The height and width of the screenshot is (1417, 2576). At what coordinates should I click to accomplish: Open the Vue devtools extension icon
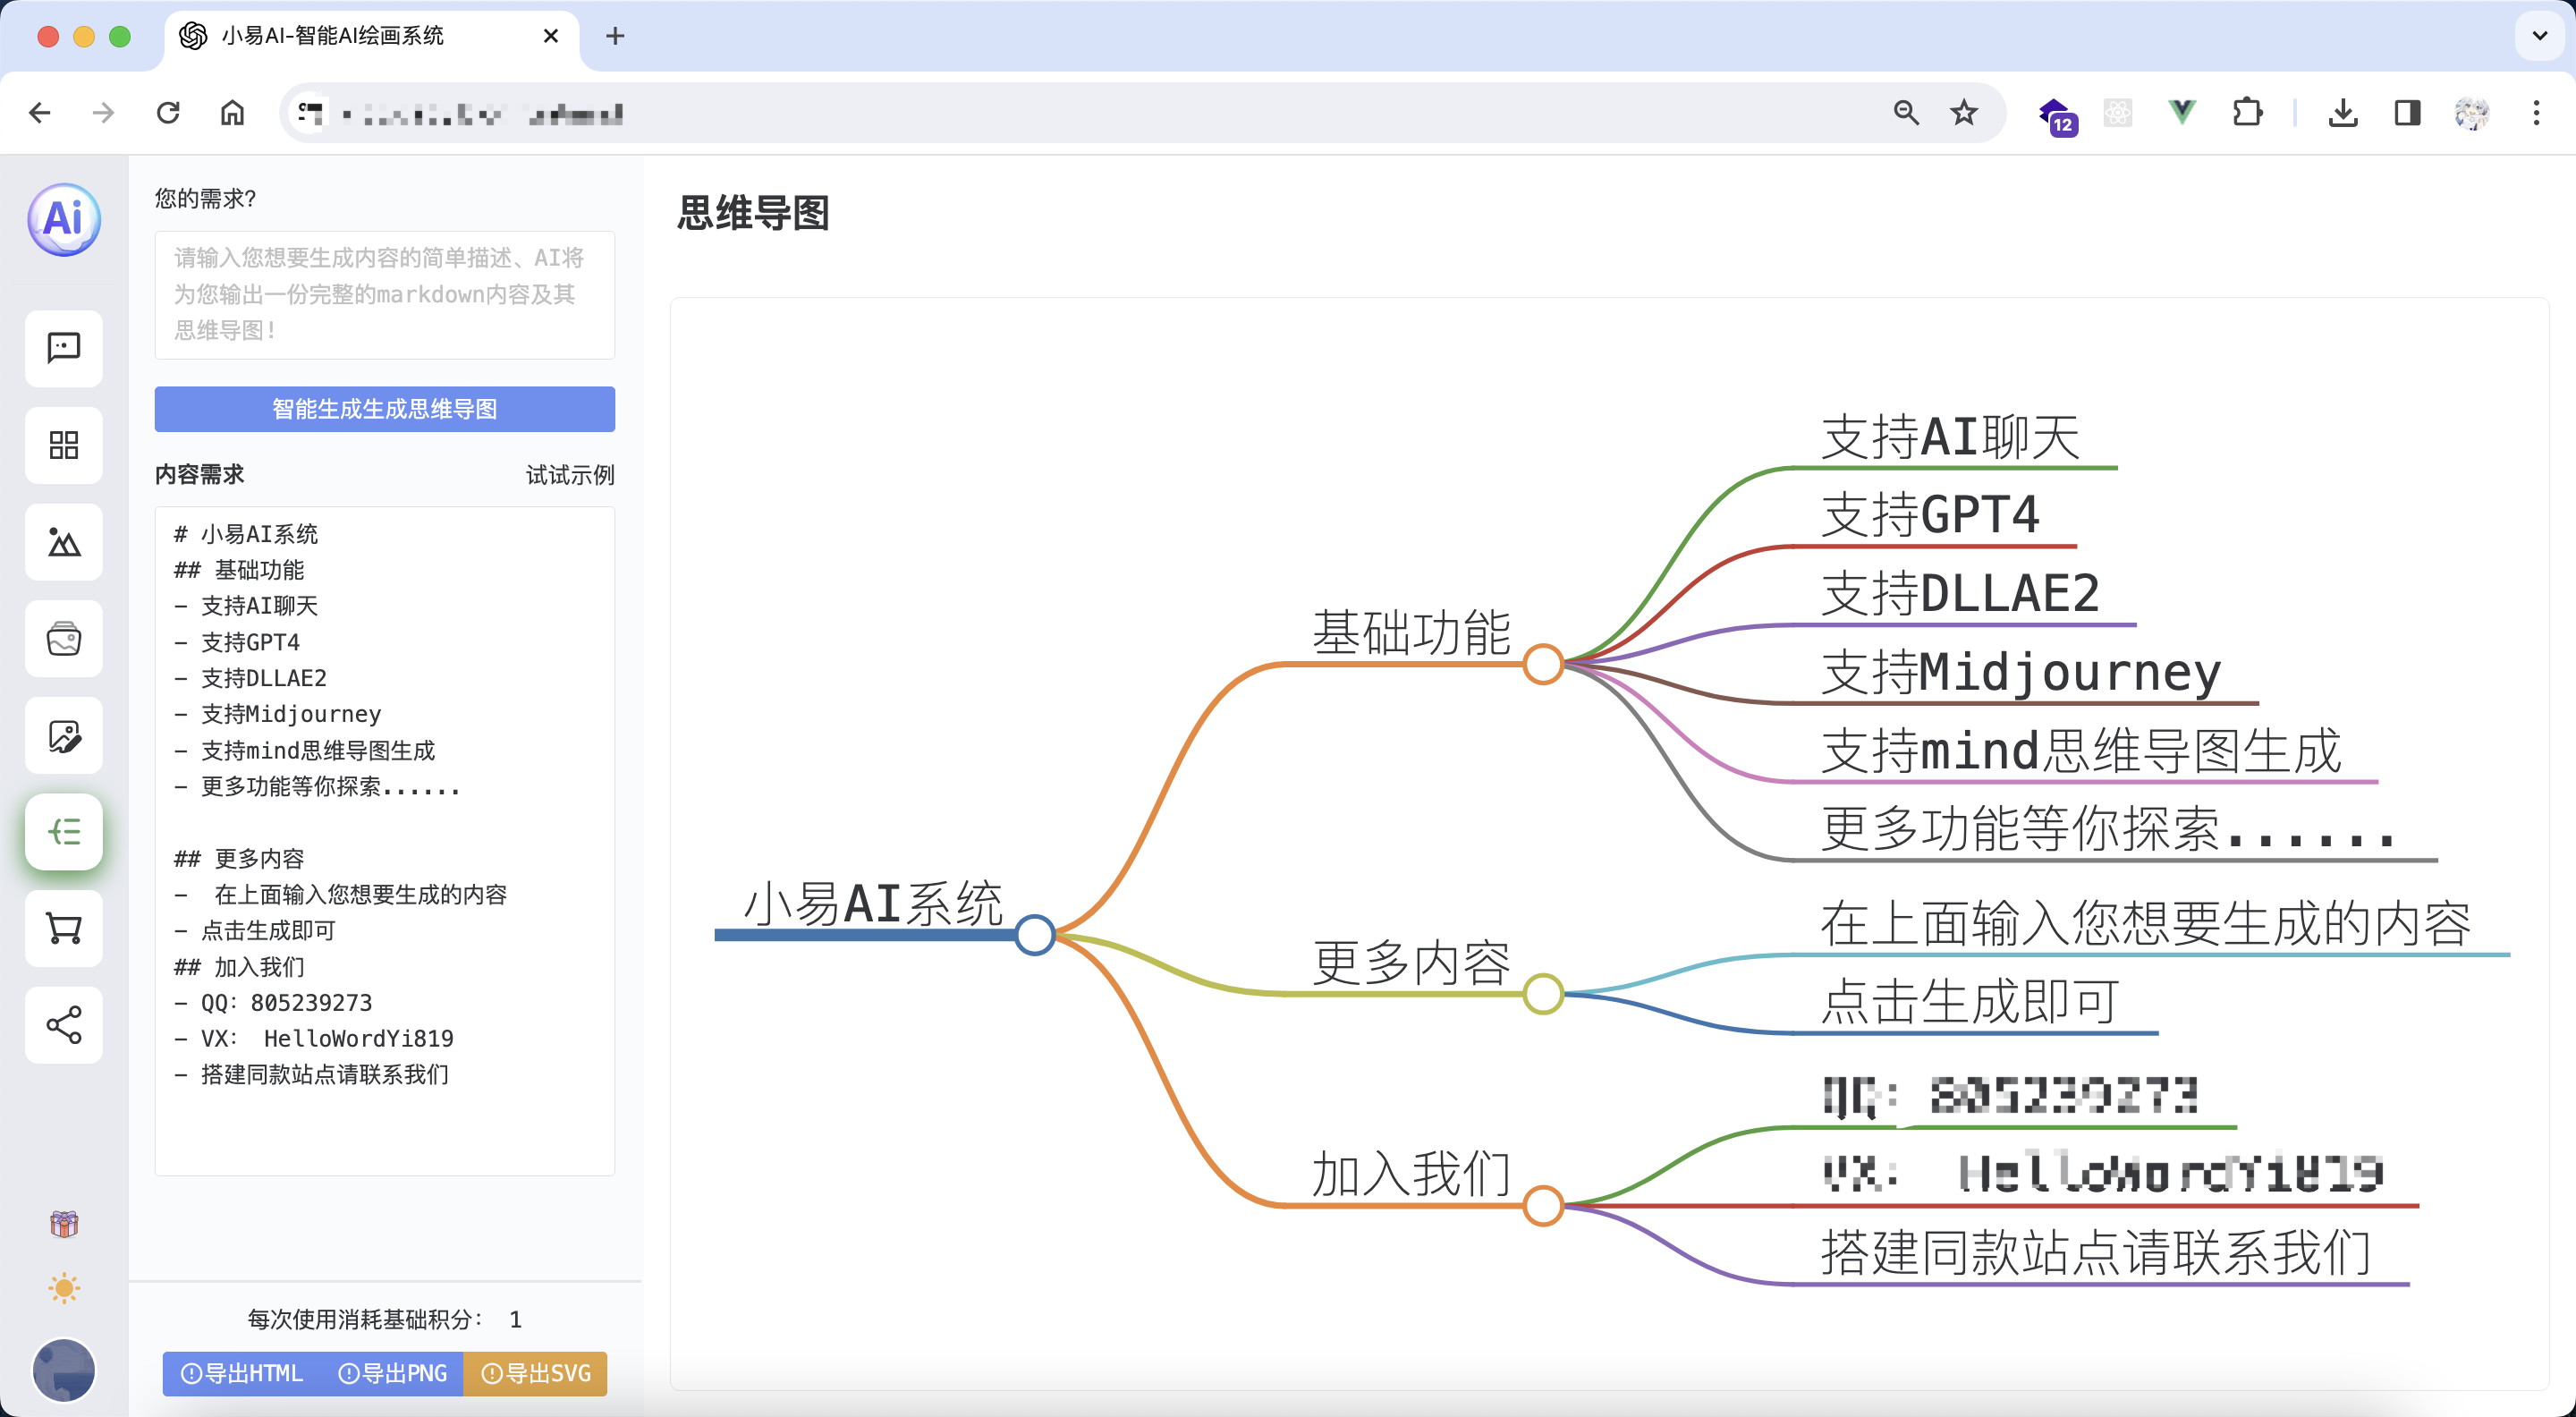2182,113
